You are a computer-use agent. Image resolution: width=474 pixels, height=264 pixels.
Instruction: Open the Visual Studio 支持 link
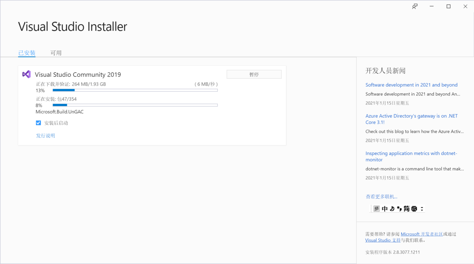[383, 240]
